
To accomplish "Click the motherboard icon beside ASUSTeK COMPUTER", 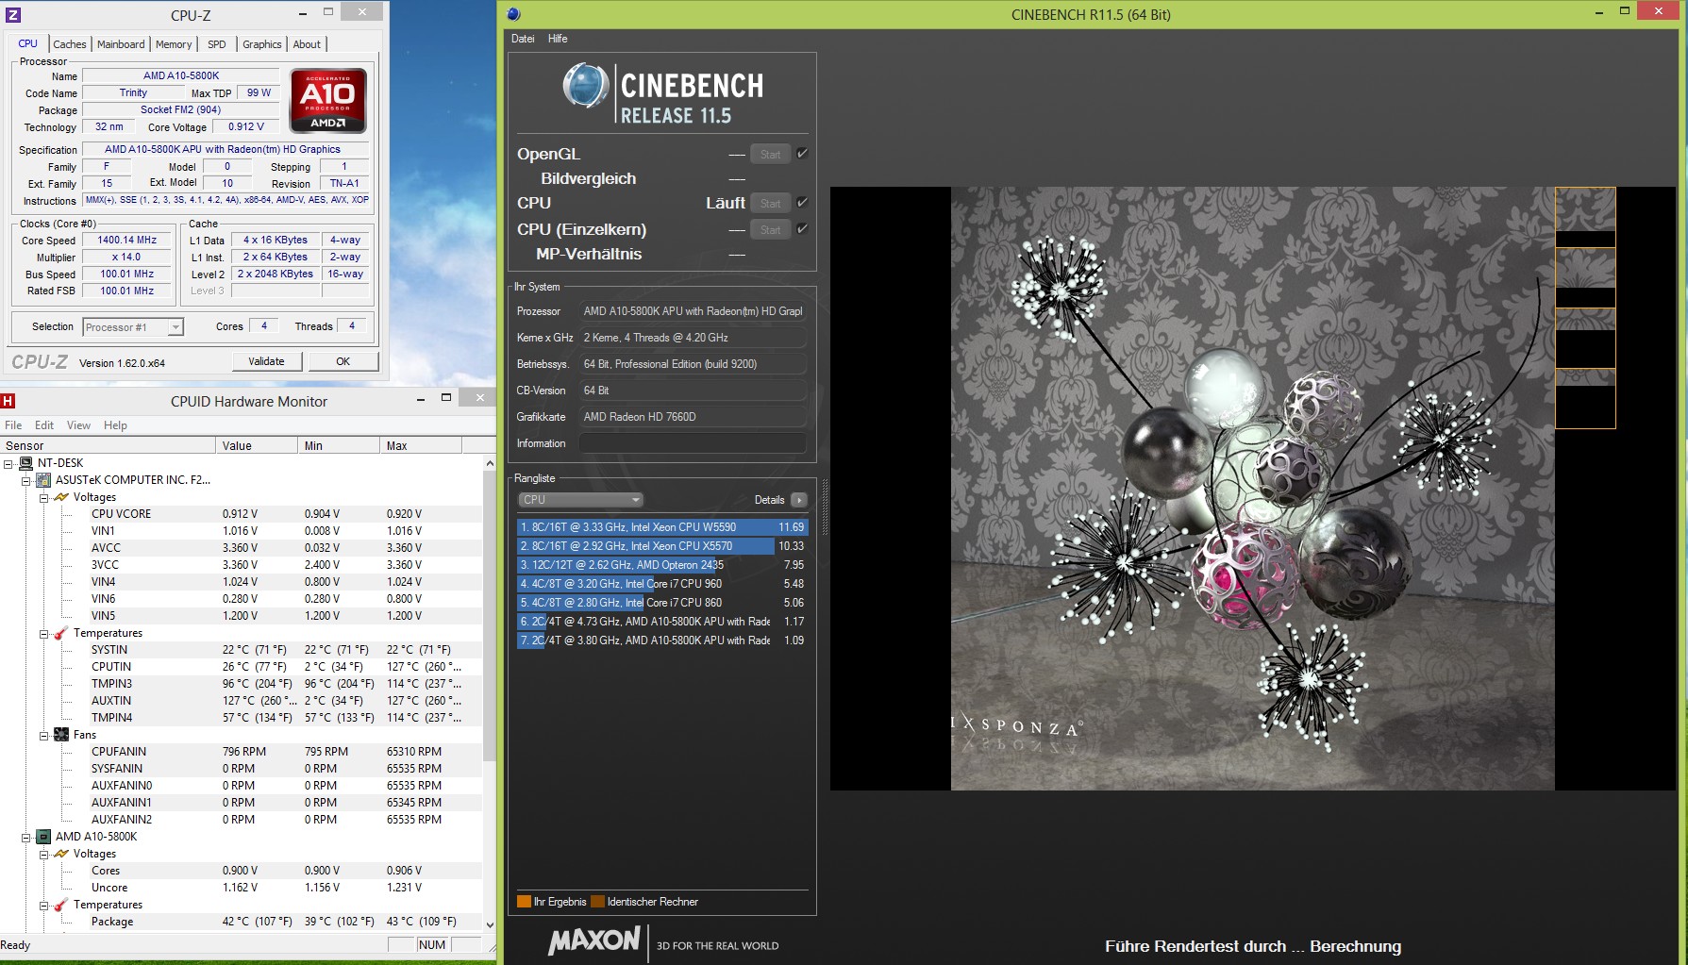I will (x=43, y=480).
